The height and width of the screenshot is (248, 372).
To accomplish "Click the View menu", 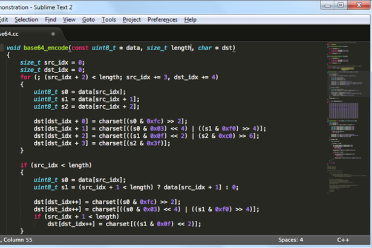I will click(69, 19).
